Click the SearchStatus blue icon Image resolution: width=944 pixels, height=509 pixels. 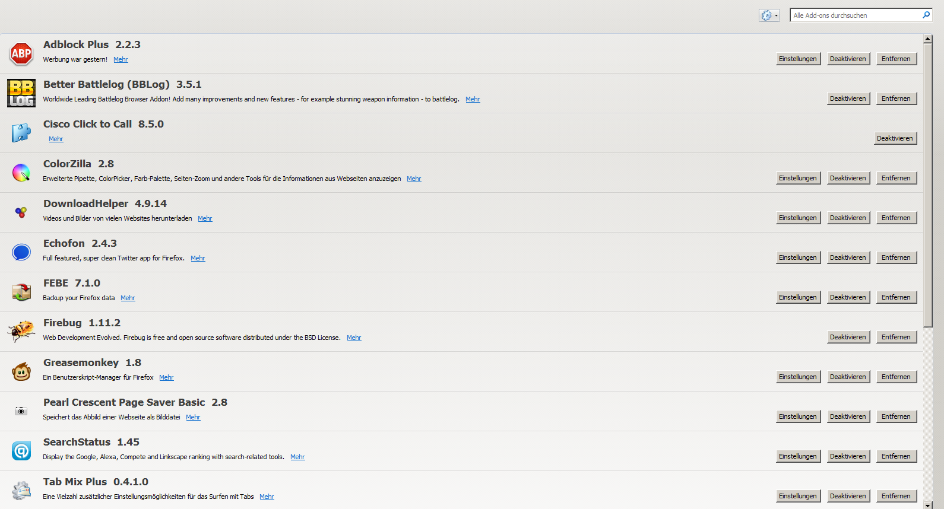coord(21,451)
